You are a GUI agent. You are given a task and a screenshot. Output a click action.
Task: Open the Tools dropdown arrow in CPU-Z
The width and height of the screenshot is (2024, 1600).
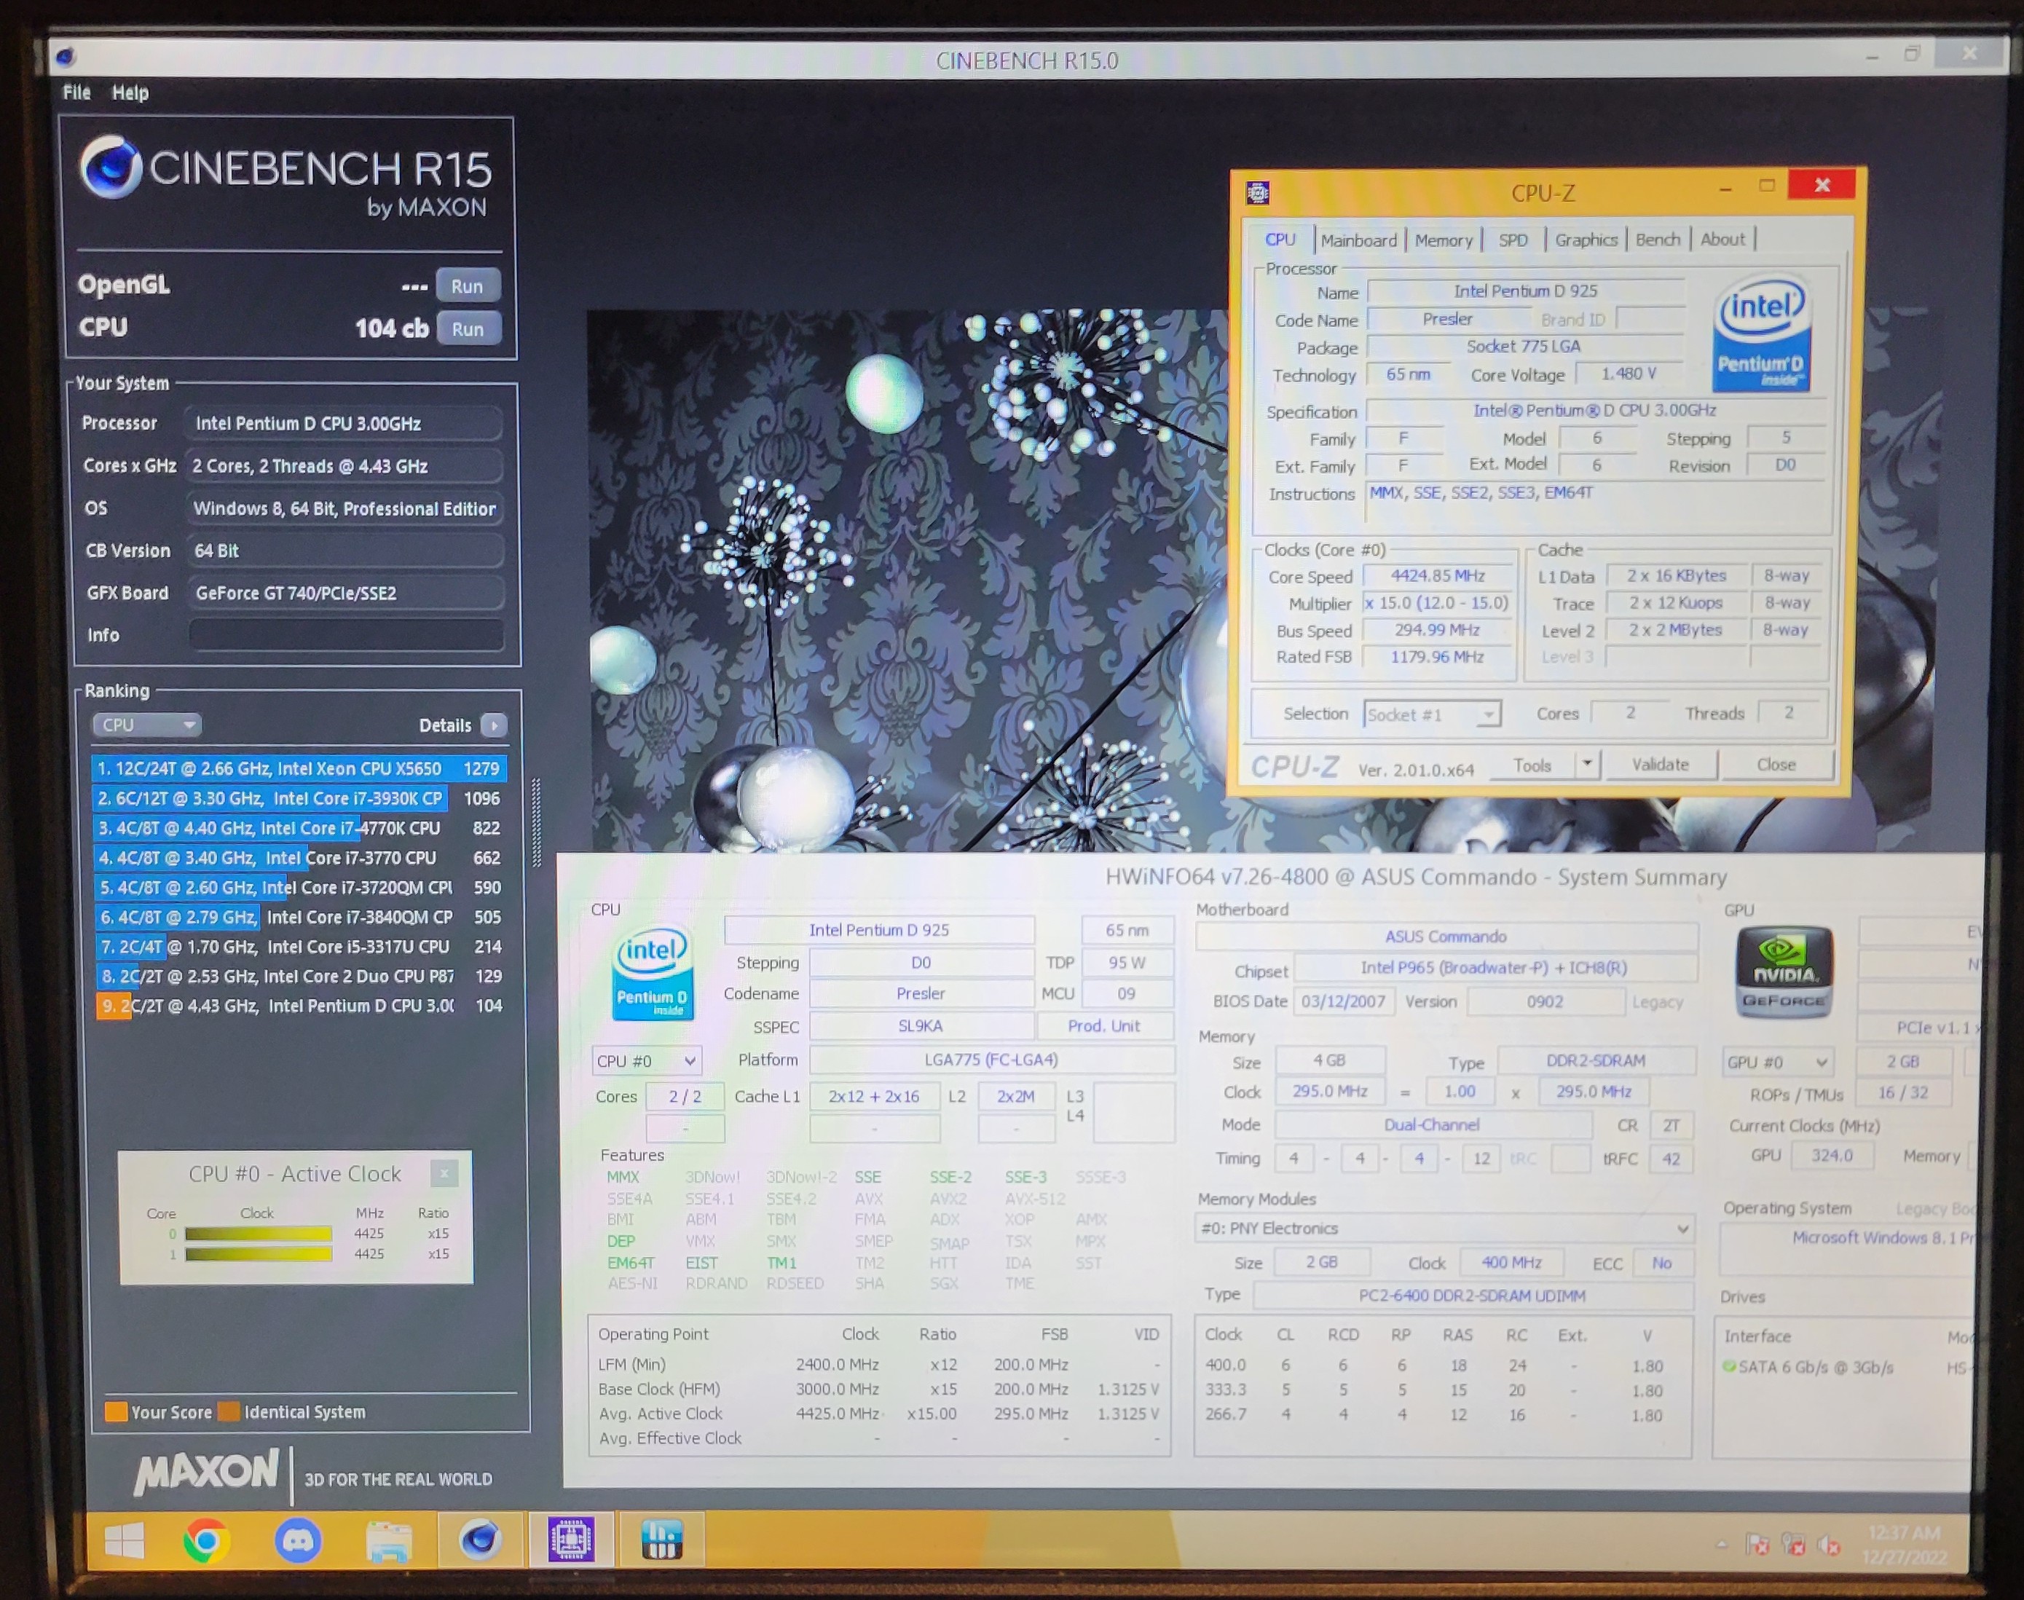click(x=1588, y=765)
